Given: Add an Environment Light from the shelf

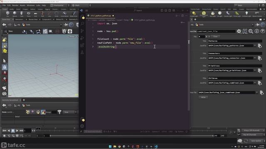Looking at the screenshot, I should point(204,14).
